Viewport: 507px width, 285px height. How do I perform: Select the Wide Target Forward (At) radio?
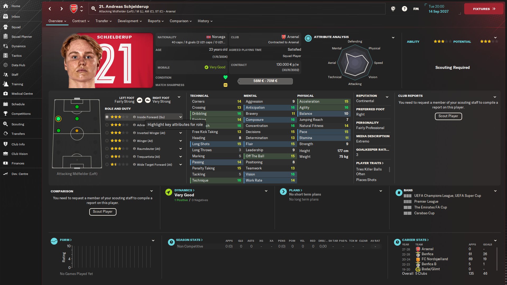point(107,164)
